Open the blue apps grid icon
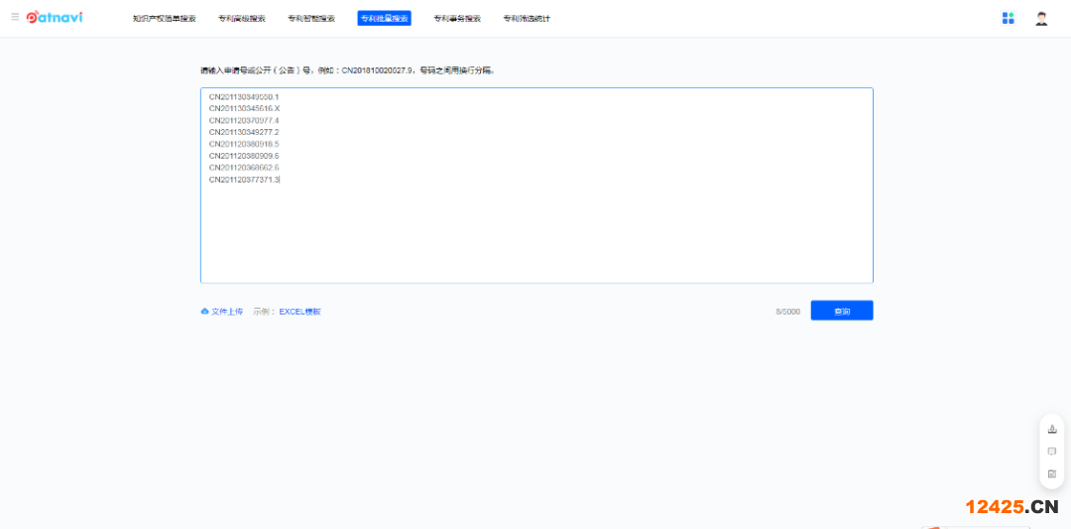 point(1009,18)
